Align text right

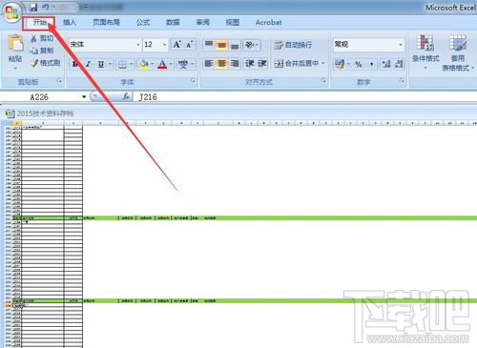[x=235, y=64]
